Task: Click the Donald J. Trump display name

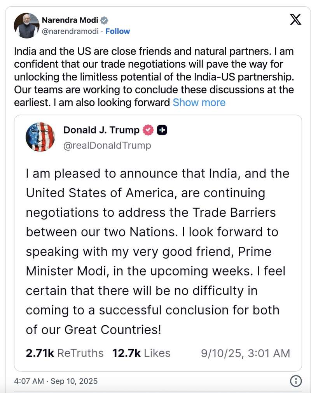Action: click(x=101, y=130)
